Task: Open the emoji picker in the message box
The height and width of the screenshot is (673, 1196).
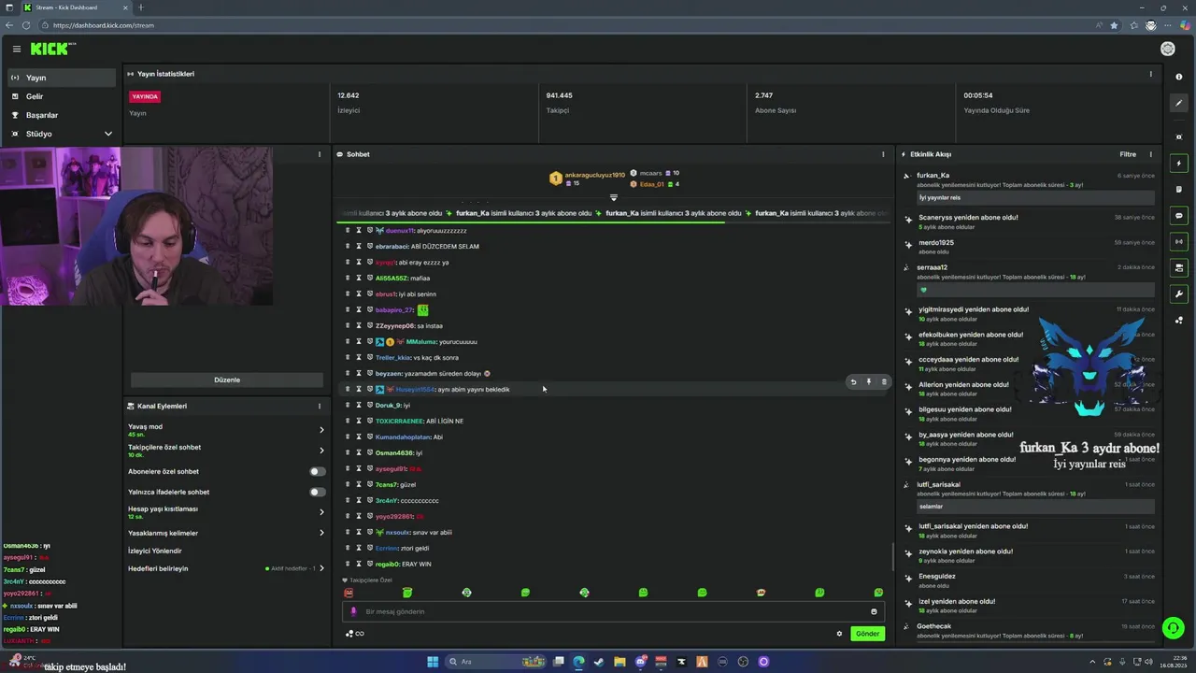Action: [874, 611]
